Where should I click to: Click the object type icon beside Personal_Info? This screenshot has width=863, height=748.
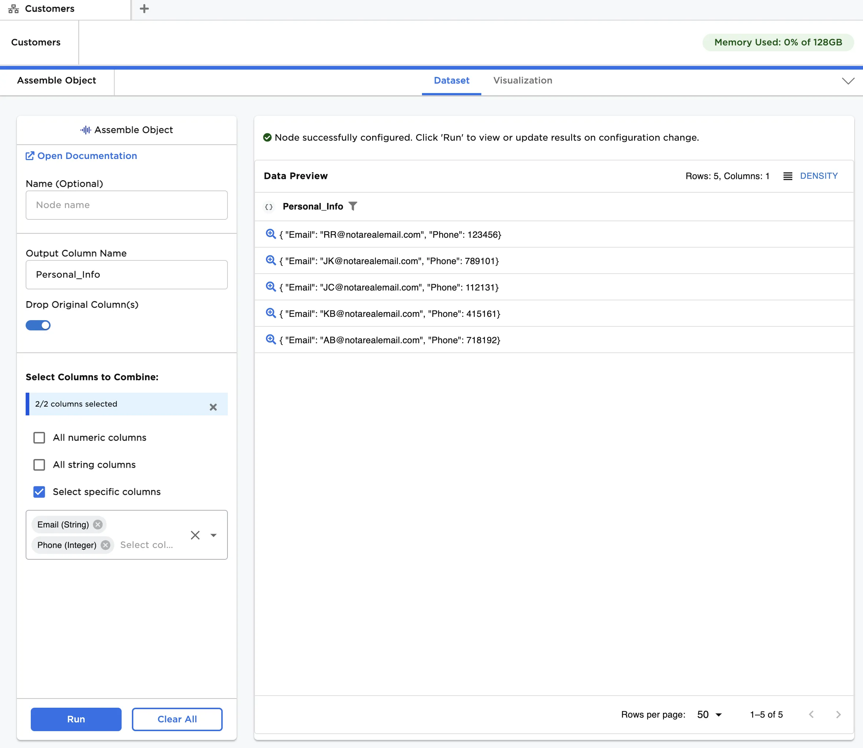click(268, 207)
